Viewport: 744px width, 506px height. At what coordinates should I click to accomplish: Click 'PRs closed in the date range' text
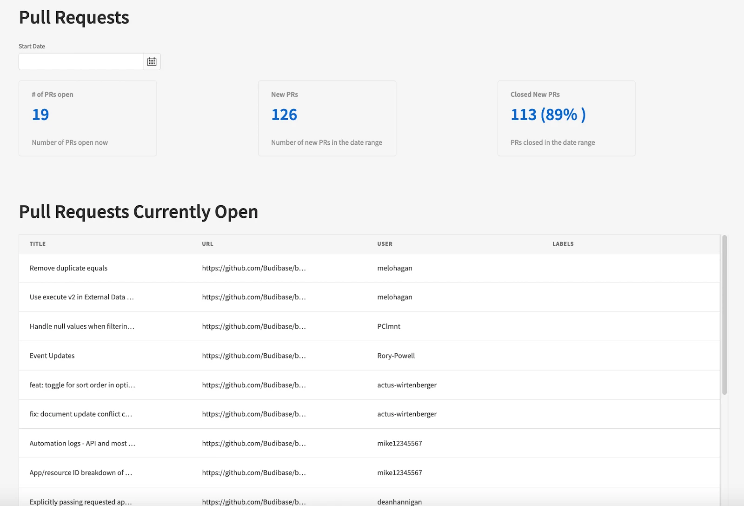tap(552, 142)
